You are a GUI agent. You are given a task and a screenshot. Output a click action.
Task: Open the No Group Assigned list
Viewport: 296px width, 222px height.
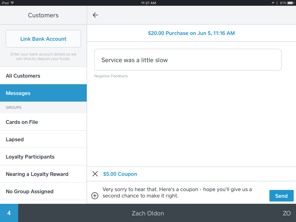pos(43,191)
